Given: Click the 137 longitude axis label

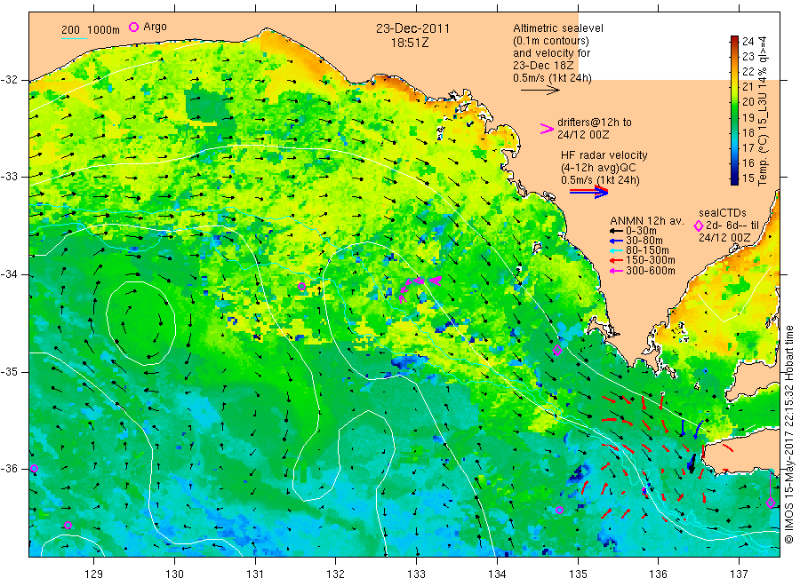Looking at the screenshot, I should (739, 574).
